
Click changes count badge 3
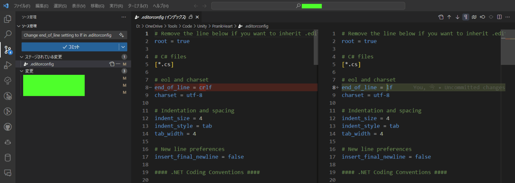124,71
